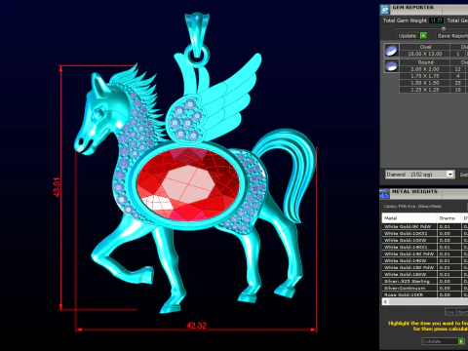This screenshot has width=468, height=351.
Task: Click the Library: Fifth Ave metal label
Action: [412, 207]
